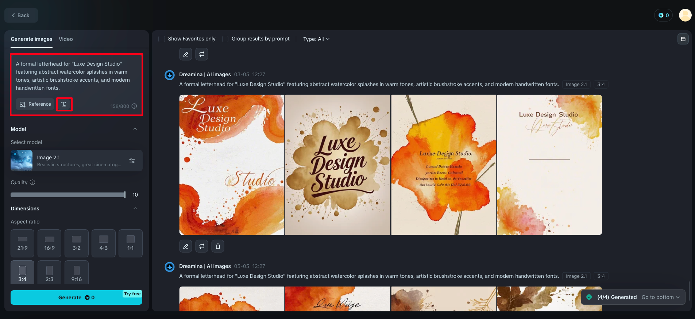The height and width of the screenshot is (319, 695).
Task: Click the (4/4) Generated status text
Action: [617, 297]
